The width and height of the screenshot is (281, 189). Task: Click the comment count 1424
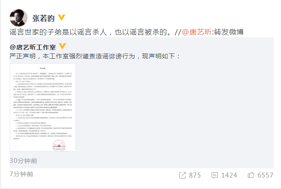pos(229,175)
